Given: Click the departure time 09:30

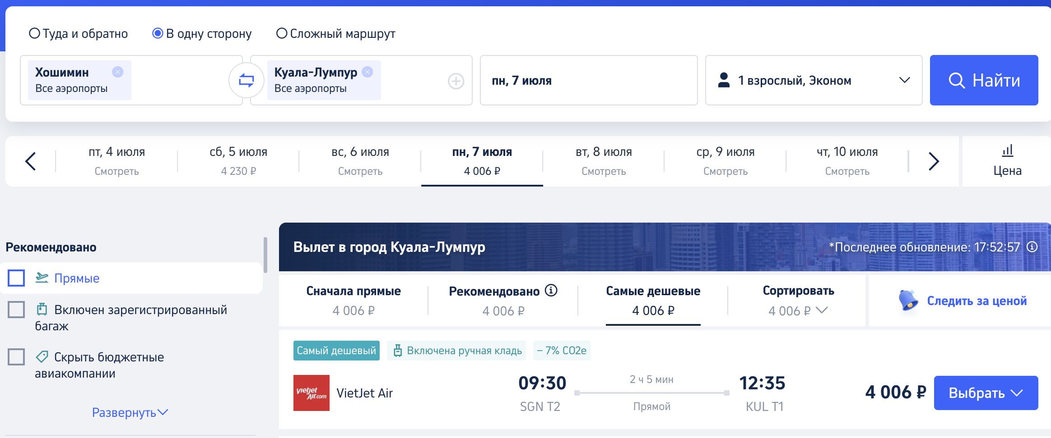Looking at the screenshot, I should pyautogui.click(x=542, y=383).
